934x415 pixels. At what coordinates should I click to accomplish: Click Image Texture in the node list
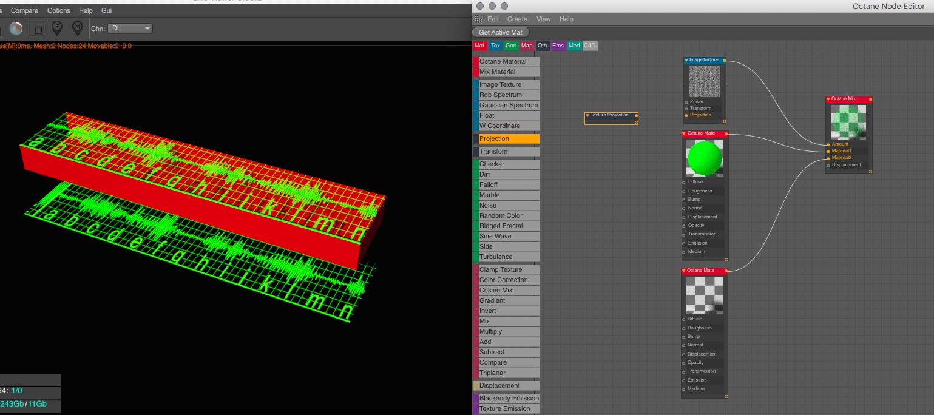(506, 85)
